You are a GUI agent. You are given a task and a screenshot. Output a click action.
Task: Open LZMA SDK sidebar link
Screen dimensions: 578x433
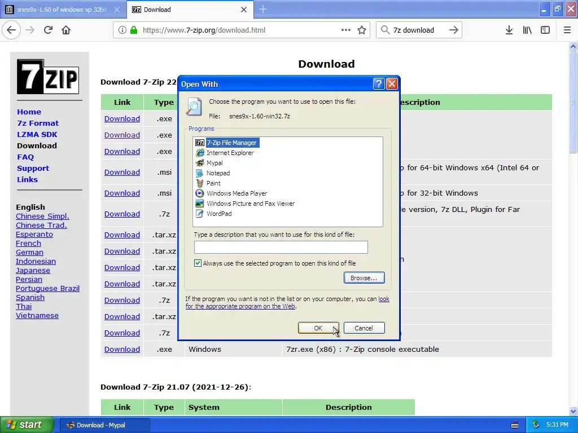[37, 135]
